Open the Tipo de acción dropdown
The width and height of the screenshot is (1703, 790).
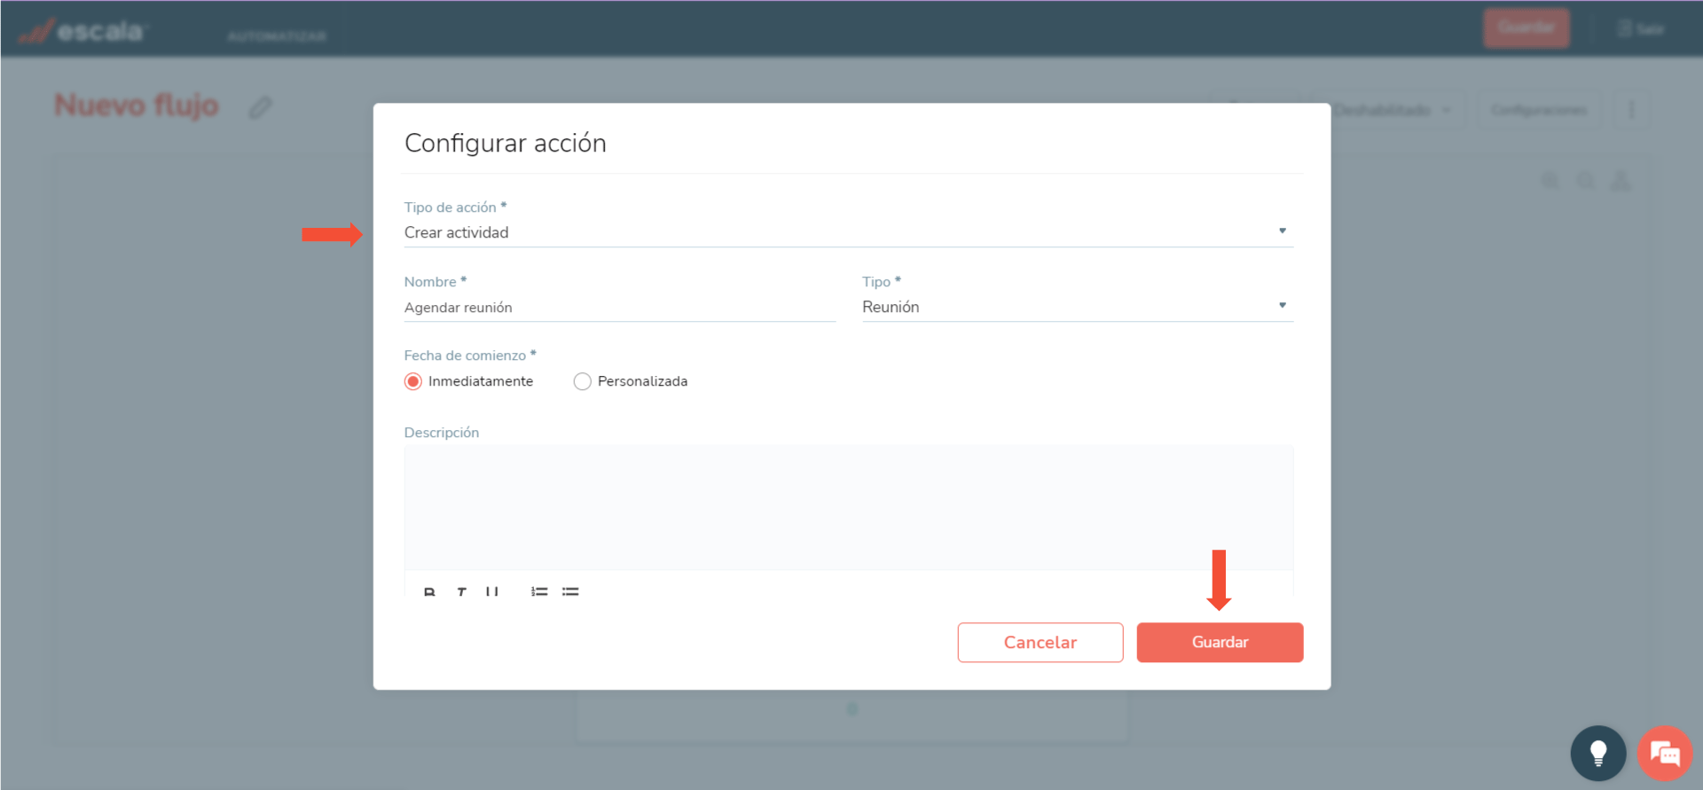coord(849,232)
